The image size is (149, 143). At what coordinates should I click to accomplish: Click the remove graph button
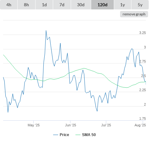point(134,14)
